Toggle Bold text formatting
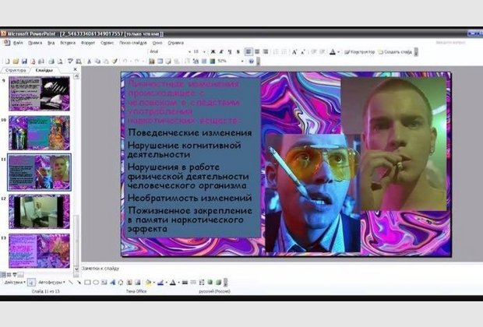 coord(213,51)
